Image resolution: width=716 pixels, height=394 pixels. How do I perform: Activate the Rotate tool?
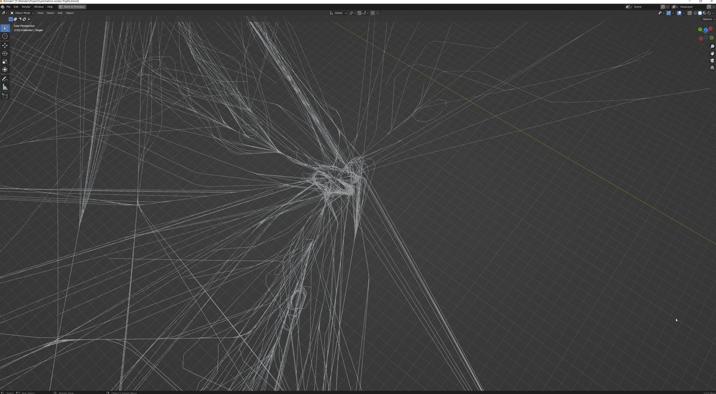point(5,53)
